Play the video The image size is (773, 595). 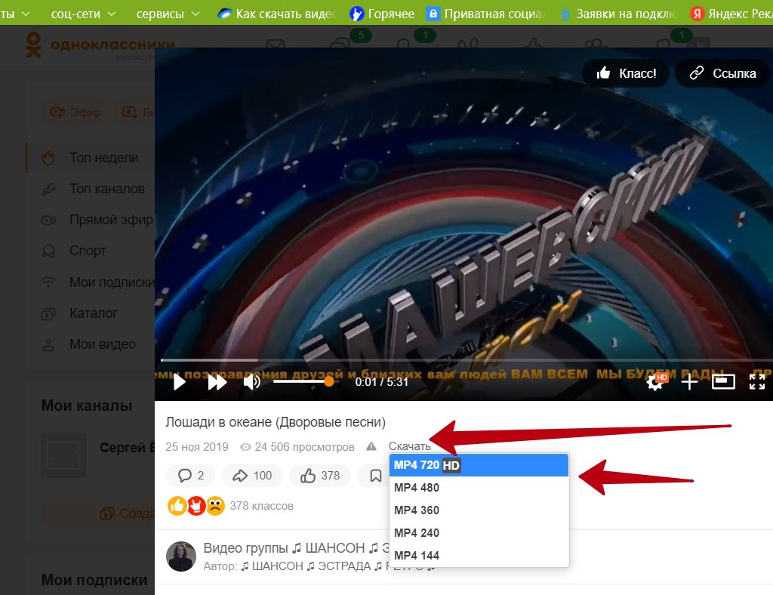(180, 382)
